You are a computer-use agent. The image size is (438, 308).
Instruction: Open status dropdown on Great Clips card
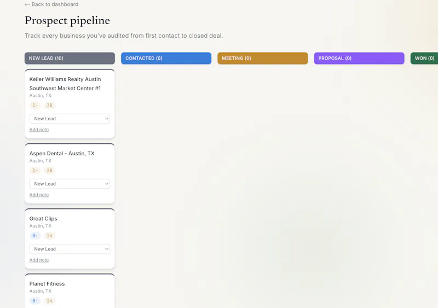click(70, 249)
